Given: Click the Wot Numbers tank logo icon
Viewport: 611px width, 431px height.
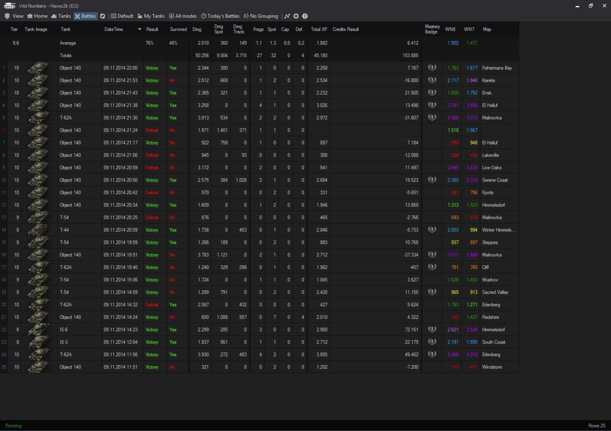Looking at the screenshot, I should 9,6.
